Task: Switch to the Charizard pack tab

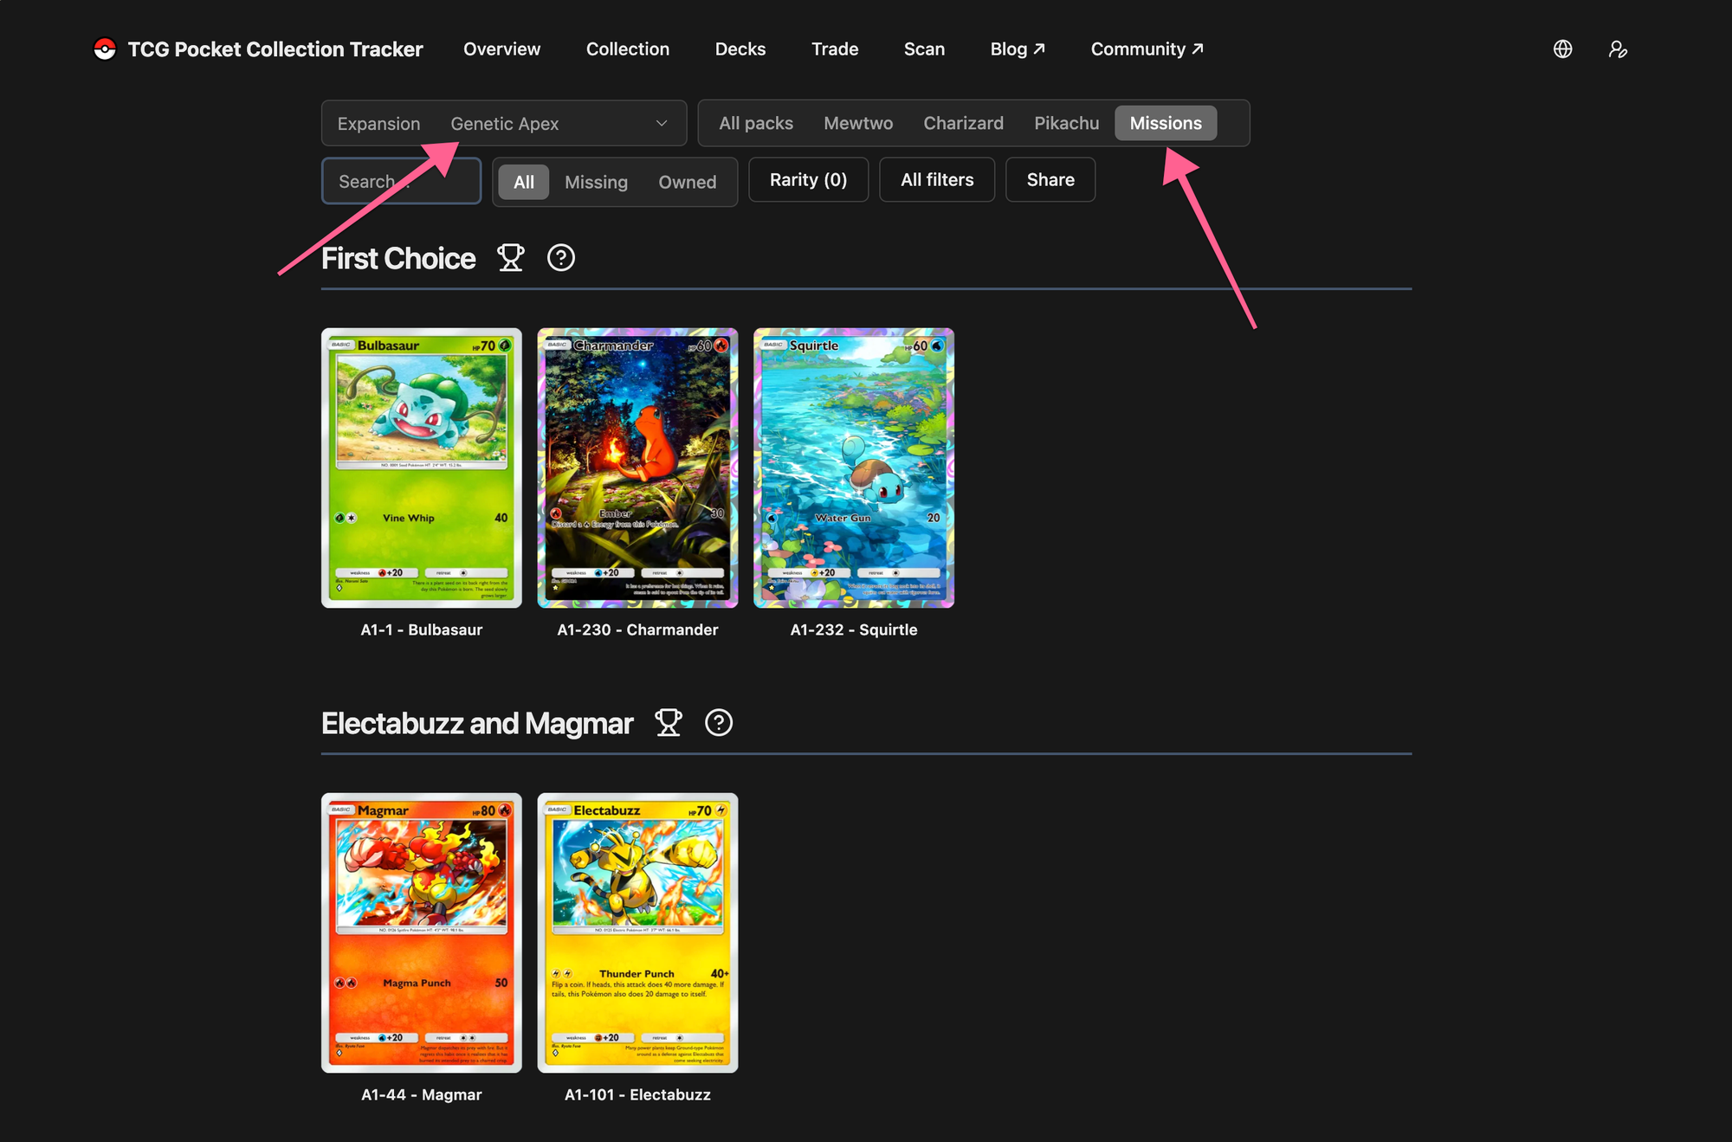Action: coord(963,123)
